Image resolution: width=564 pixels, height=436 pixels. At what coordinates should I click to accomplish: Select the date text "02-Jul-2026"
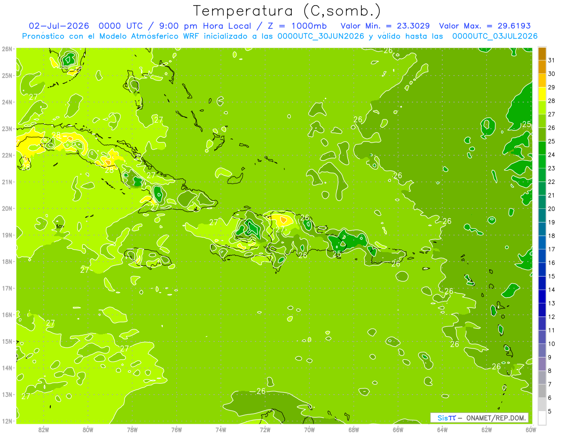click(58, 25)
